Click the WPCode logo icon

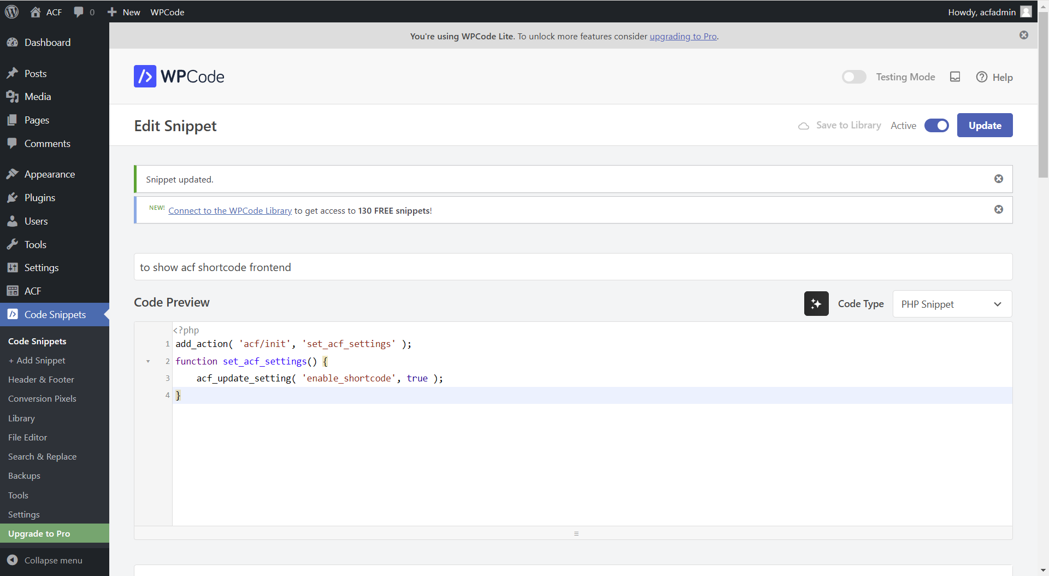tap(145, 77)
